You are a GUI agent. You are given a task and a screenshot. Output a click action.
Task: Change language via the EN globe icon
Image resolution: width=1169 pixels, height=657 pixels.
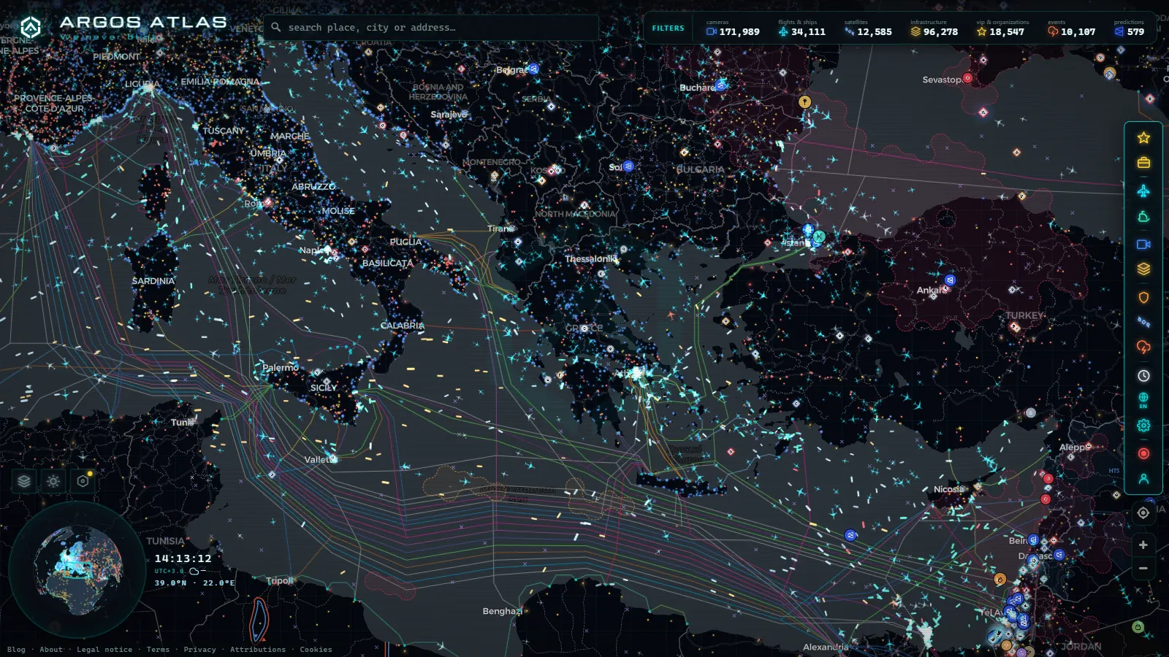(x=1143, y=400)
